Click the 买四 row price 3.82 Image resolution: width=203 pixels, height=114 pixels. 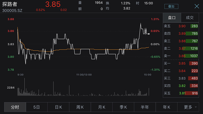[x=182, y=86]
